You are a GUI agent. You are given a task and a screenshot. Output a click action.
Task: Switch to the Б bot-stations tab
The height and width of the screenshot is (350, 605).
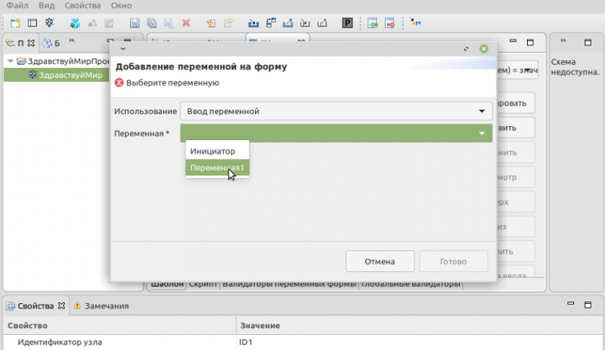51,43
